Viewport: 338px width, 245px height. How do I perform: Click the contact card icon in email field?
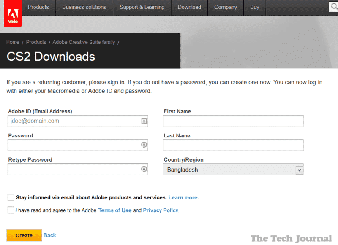(x=144, y=121)
